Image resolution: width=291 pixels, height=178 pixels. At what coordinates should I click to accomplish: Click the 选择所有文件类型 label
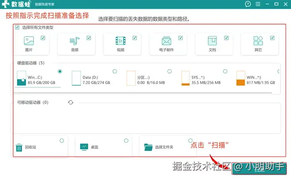coord(38,27)
